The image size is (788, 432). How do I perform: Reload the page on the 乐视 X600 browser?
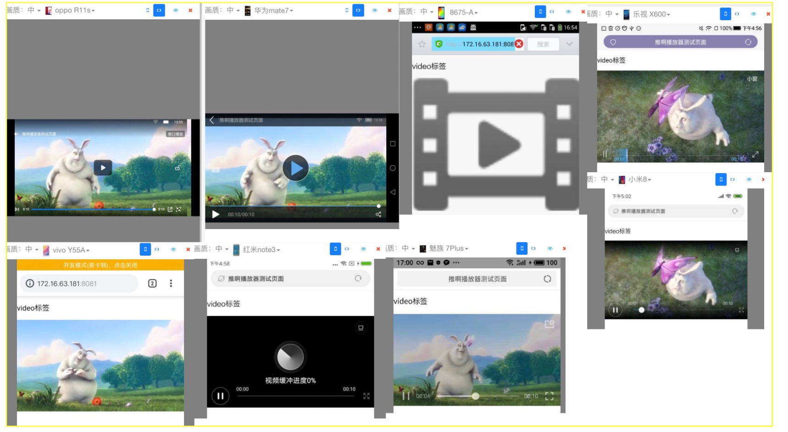(748, 42)
